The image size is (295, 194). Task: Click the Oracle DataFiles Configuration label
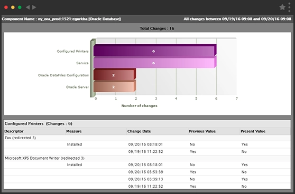coord(63,75)
